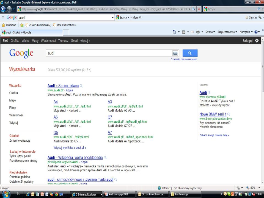Screen dimensions: 264x198
Task: Click the blue Help question mark icon
Action: (x=256, y=32)
